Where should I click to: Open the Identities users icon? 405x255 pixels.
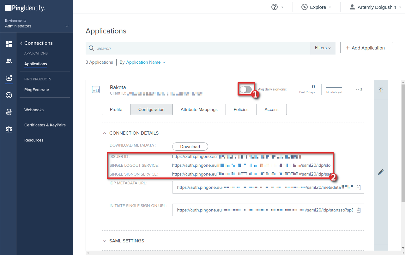(x=9, y=61)
